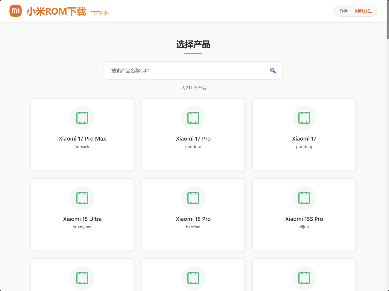Viewport: 389px width, 291px height.
Task: Select the popsicle codename under Xiaomi 17 Pro Max
Action: [x=82, y=147]
